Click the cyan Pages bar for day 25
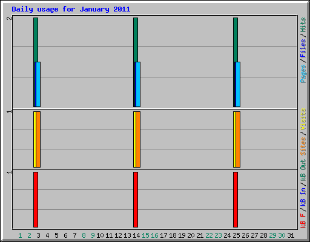The height and width of the screenshot is (242, 310). [238, 84]
